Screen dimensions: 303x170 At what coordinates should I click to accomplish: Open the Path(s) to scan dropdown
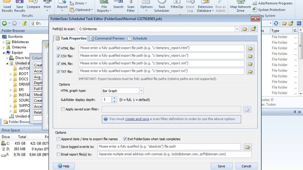(237, 29)
